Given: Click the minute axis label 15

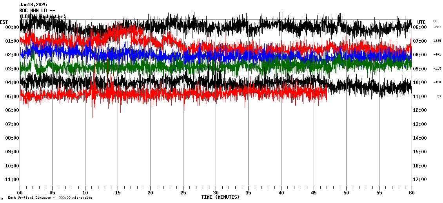Looking at the screenshot, I should point(118,192).
